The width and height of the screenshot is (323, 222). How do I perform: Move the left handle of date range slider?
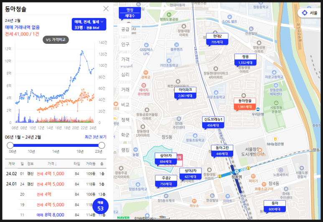(10, 145)
